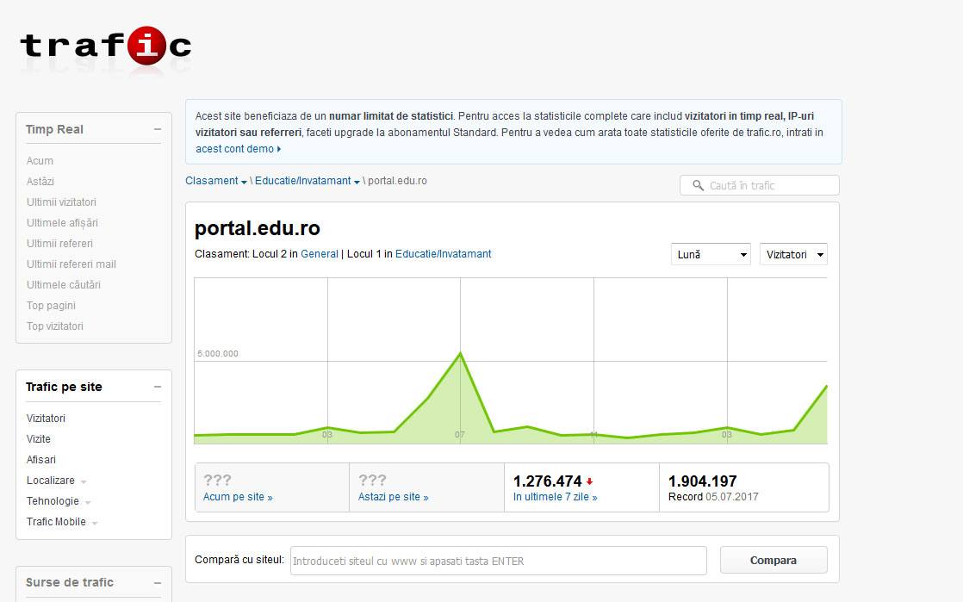
Task: Open the Afisari menu item
Action: pyautogui.click(x=41, y=460)
